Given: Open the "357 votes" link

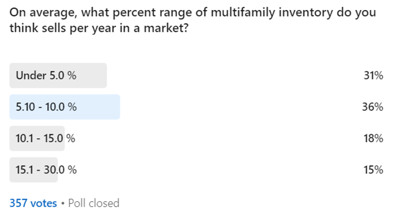Looking at the screenshot, I should click(x=33, y=203).
